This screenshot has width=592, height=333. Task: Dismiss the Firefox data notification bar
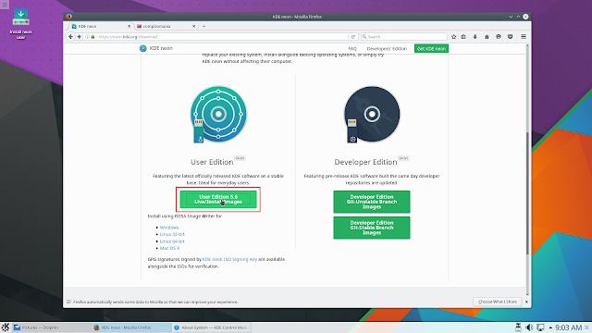pos(526,302)
